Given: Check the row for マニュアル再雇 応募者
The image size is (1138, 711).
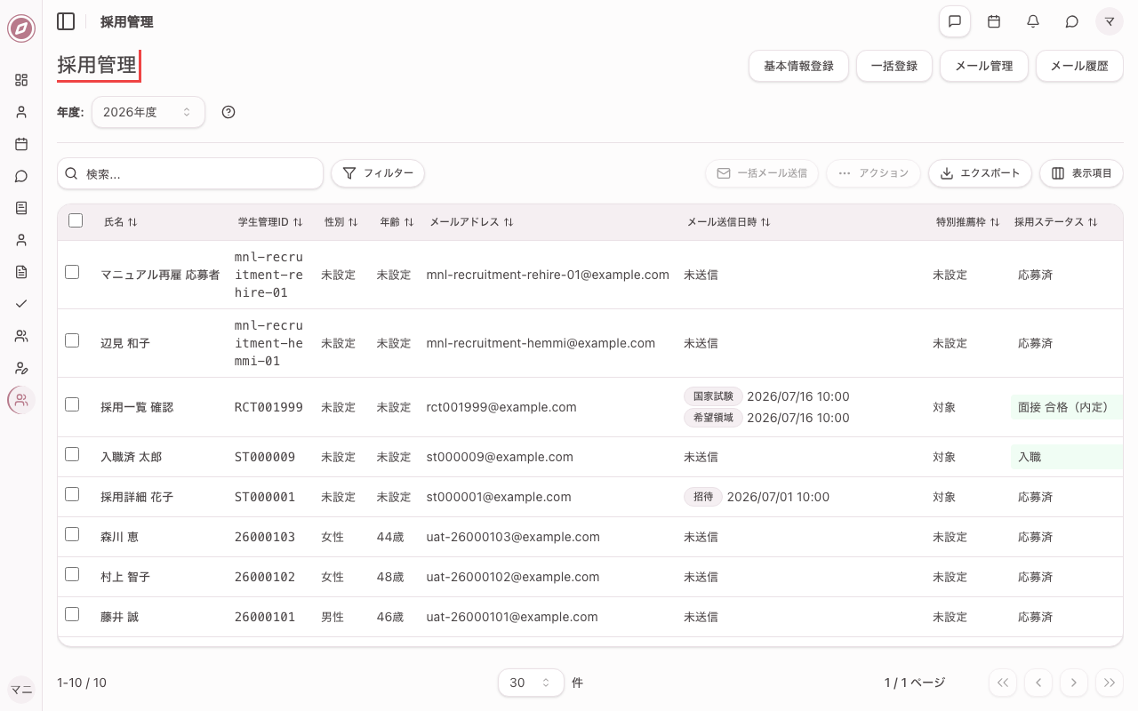Looking at the screenshot, I should click(x=72, y=272).
